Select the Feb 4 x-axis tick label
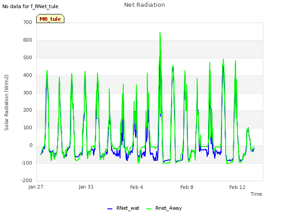This screenshot has width=290, height=217. (x=136, y=187)
